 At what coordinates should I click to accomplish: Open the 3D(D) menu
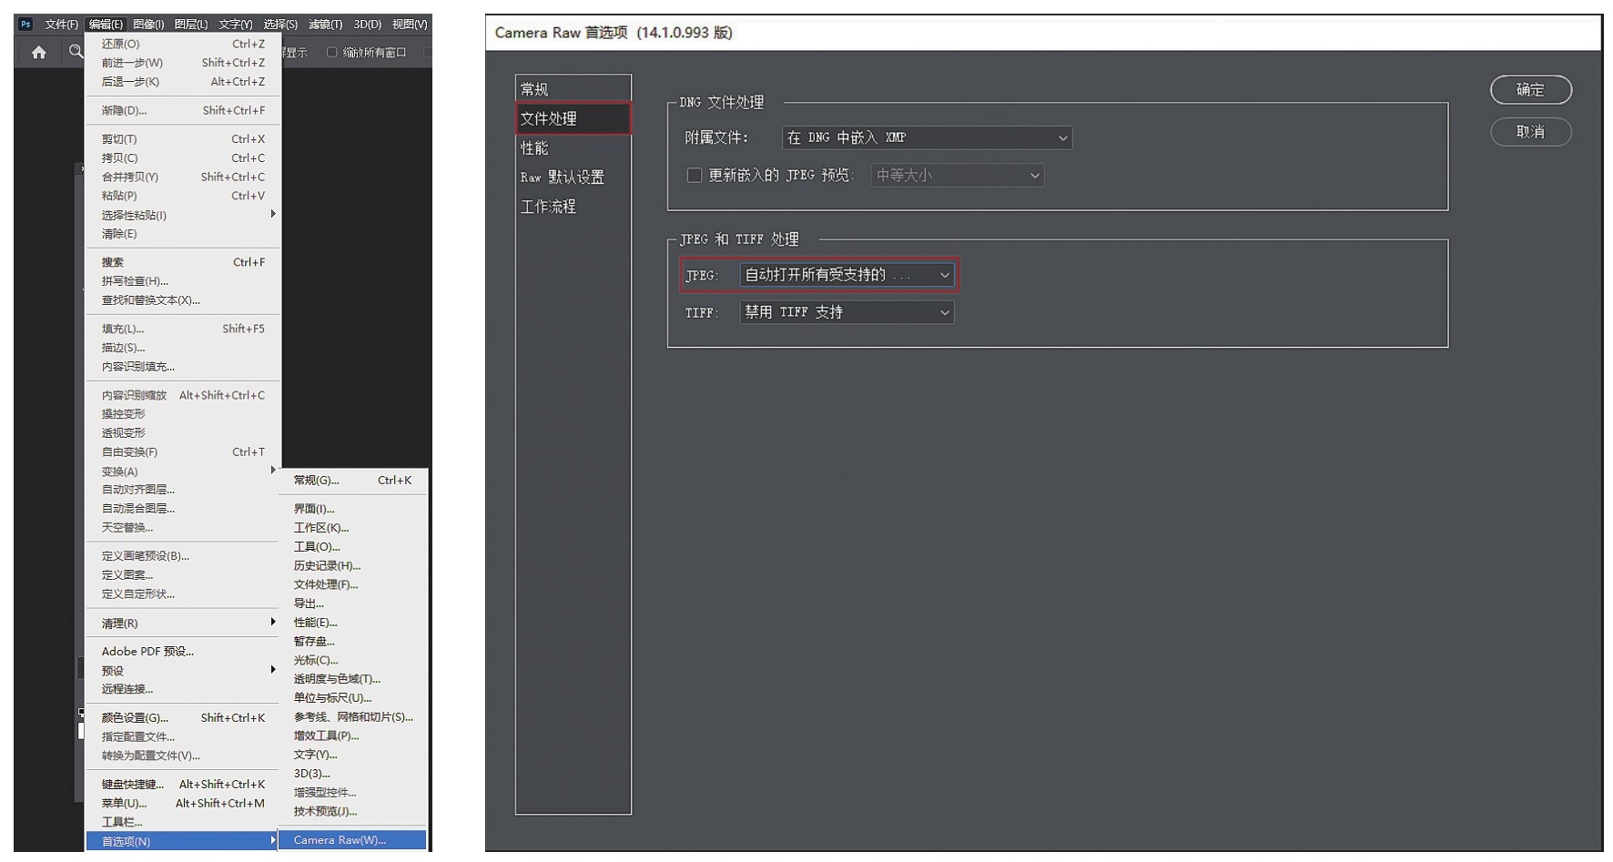tap(368, 25)
